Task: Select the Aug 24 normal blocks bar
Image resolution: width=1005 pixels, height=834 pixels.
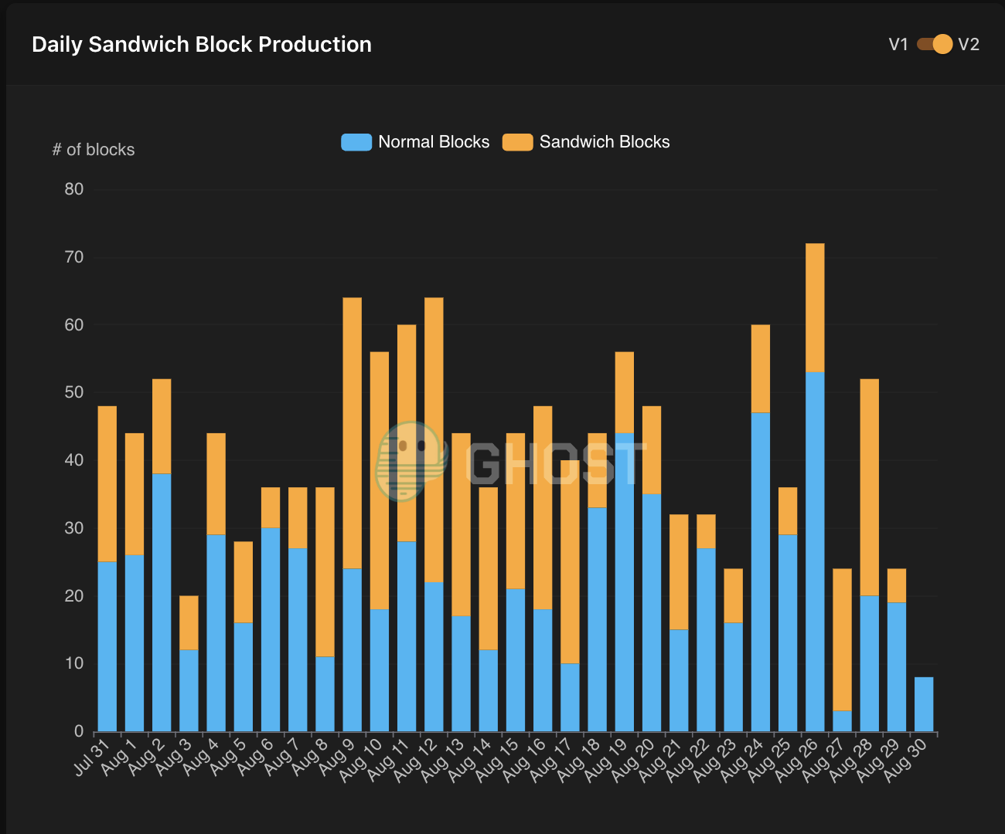Action: [761, 572]
